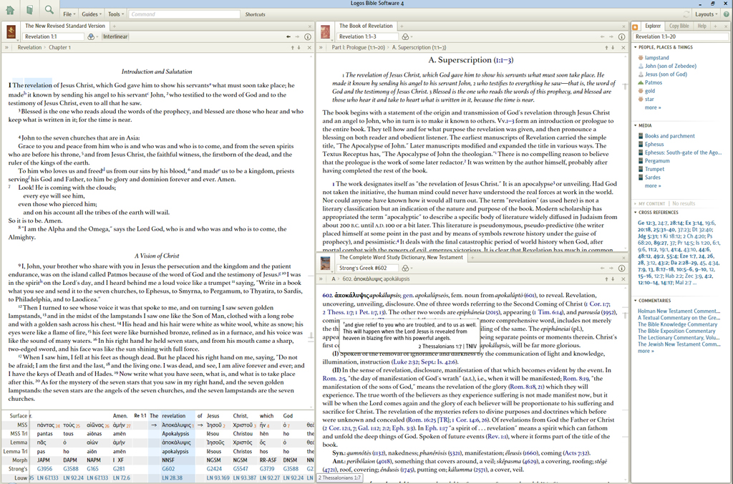Click more under People, Places & Things

(x=653, y=107)
